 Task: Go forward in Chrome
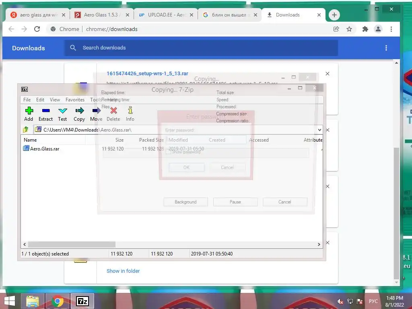point(24,29)
